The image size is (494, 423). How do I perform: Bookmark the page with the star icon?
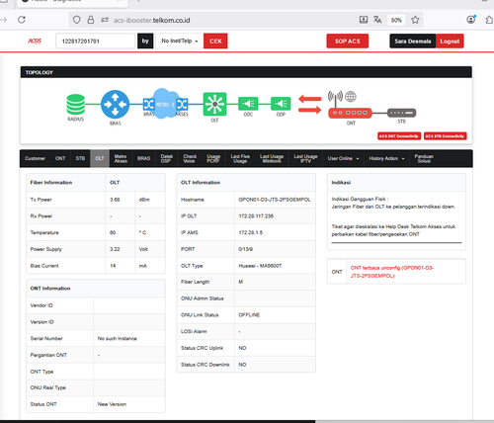click(415, 20)
